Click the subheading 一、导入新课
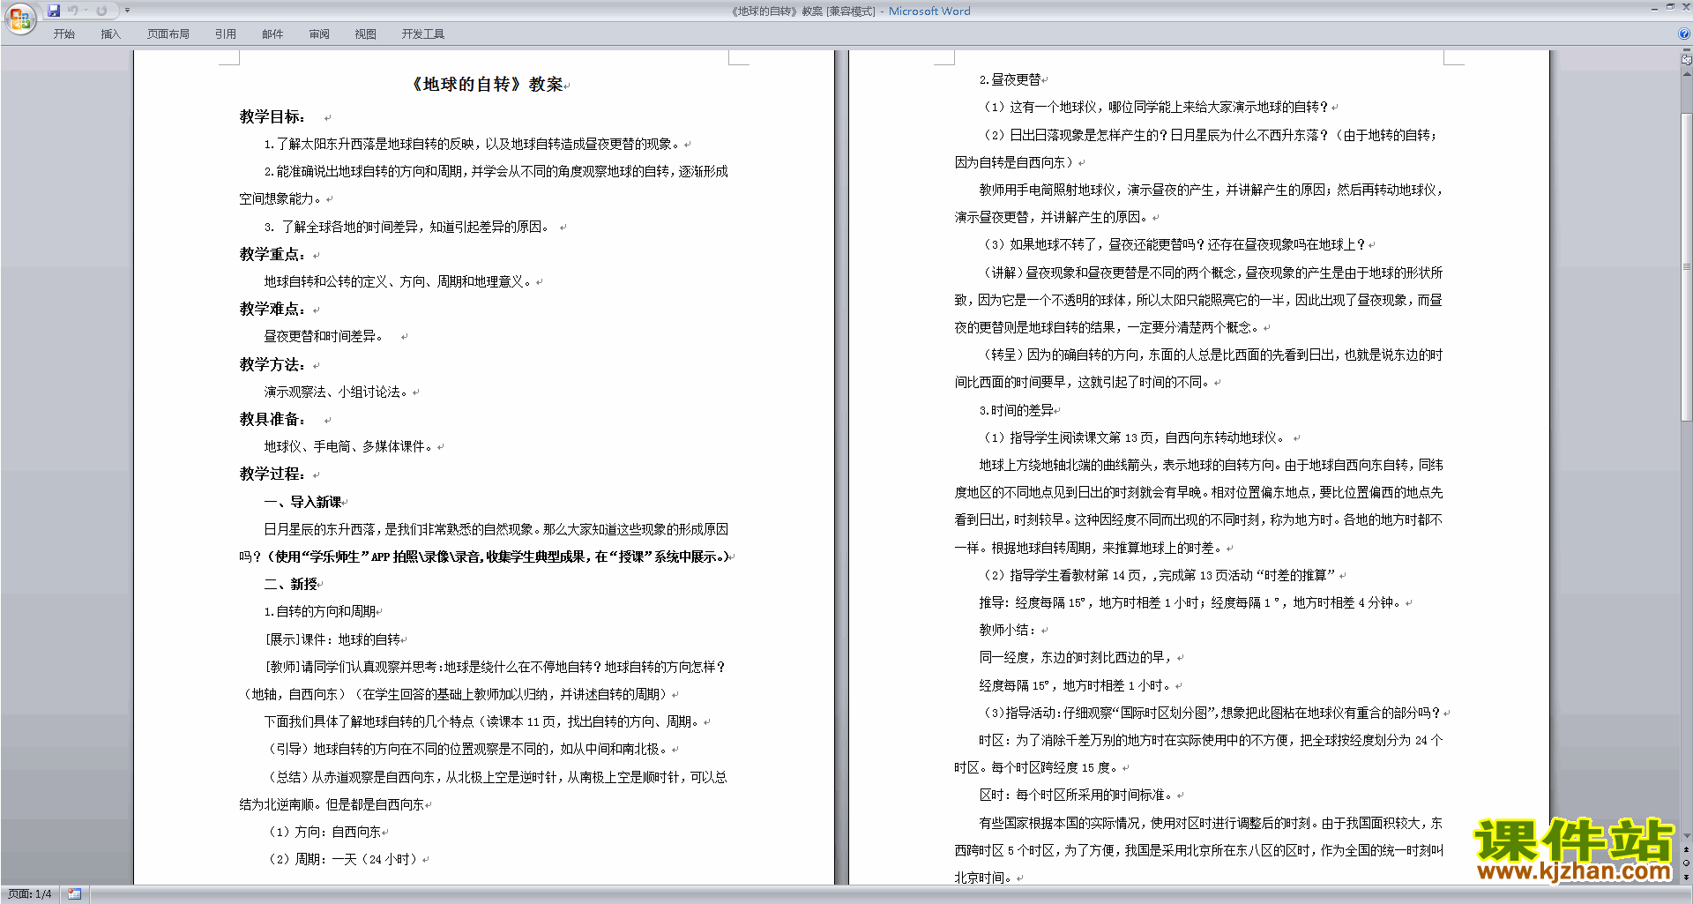This screenshot has height=904, width=1693. 303,502
